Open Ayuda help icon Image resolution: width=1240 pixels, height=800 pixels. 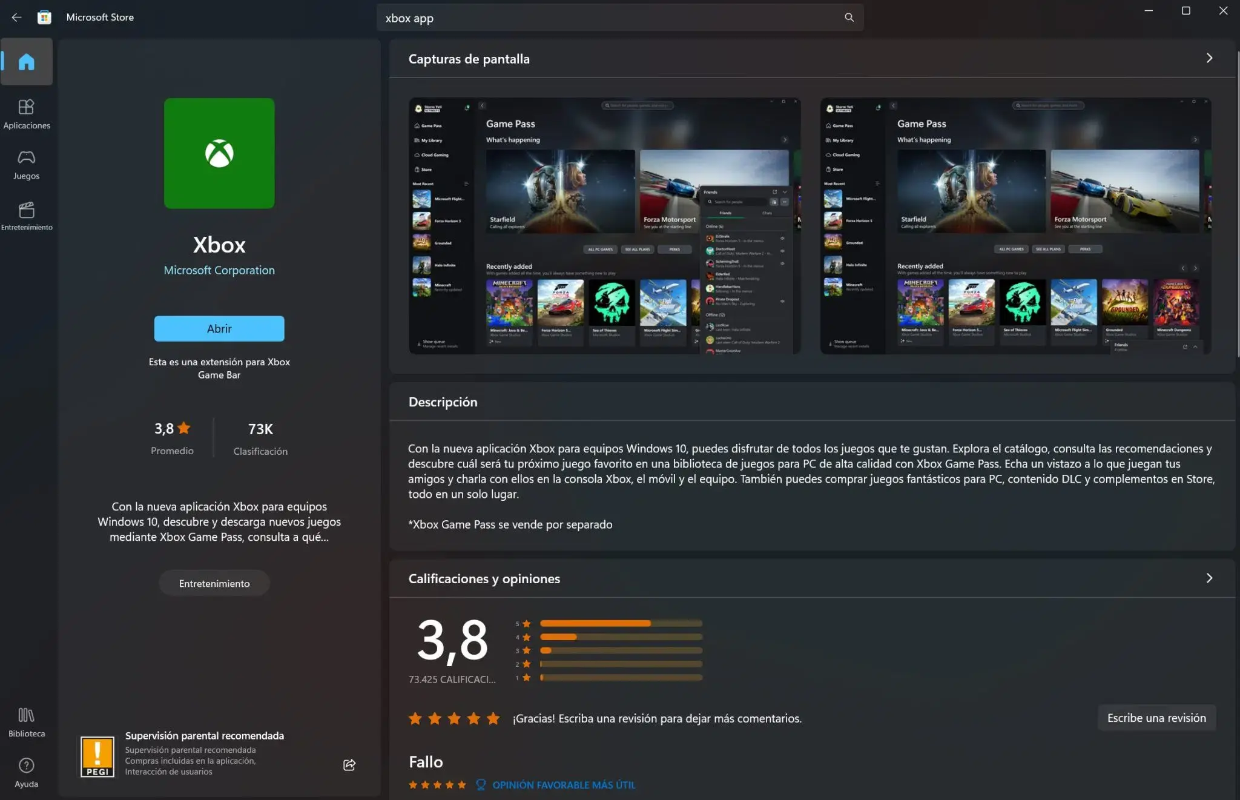[27, 773]
